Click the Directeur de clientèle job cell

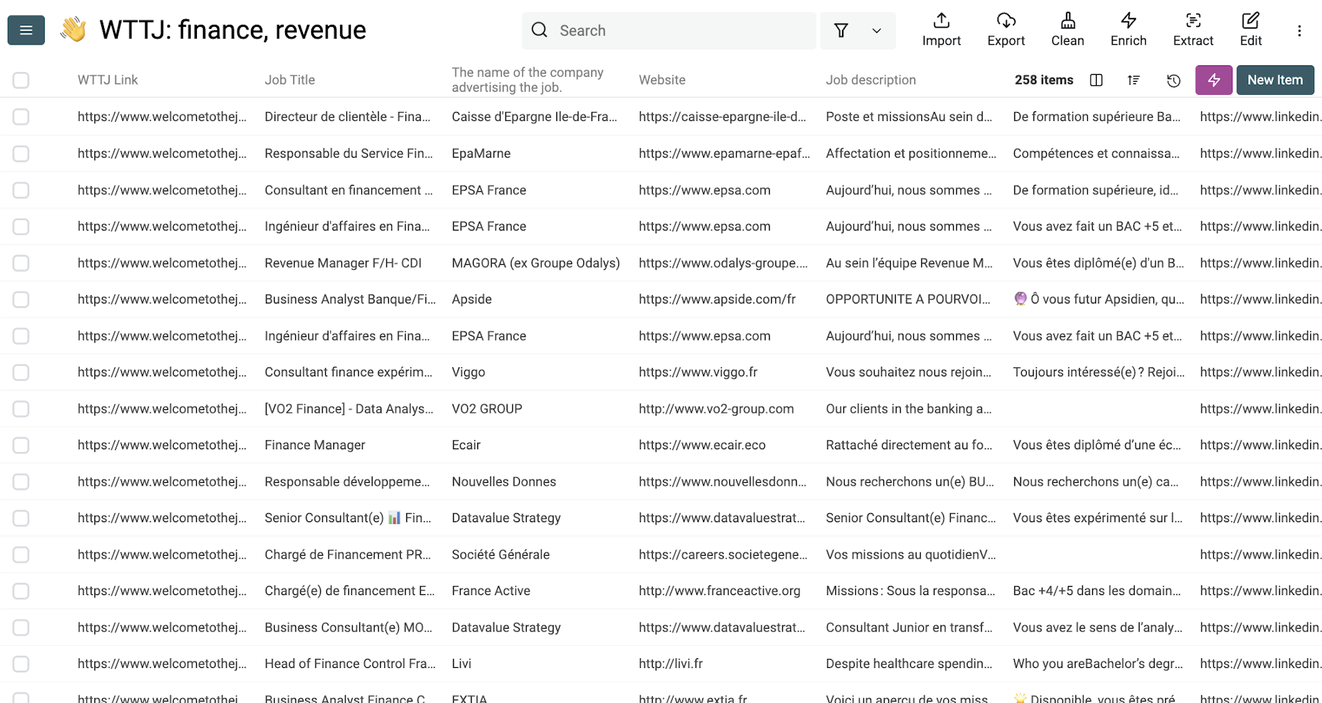(x=347, y=117)
